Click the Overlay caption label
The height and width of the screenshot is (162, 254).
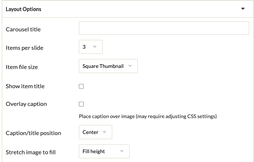pyautogui.click(x=26, y=104)
